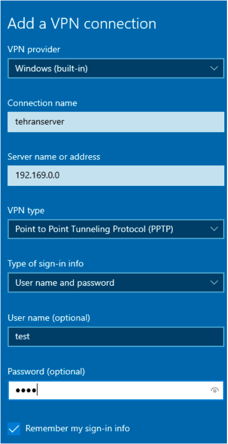Open the VPN type chevron arrow
This screenshot has width=228, height=444.
point(214,229)
